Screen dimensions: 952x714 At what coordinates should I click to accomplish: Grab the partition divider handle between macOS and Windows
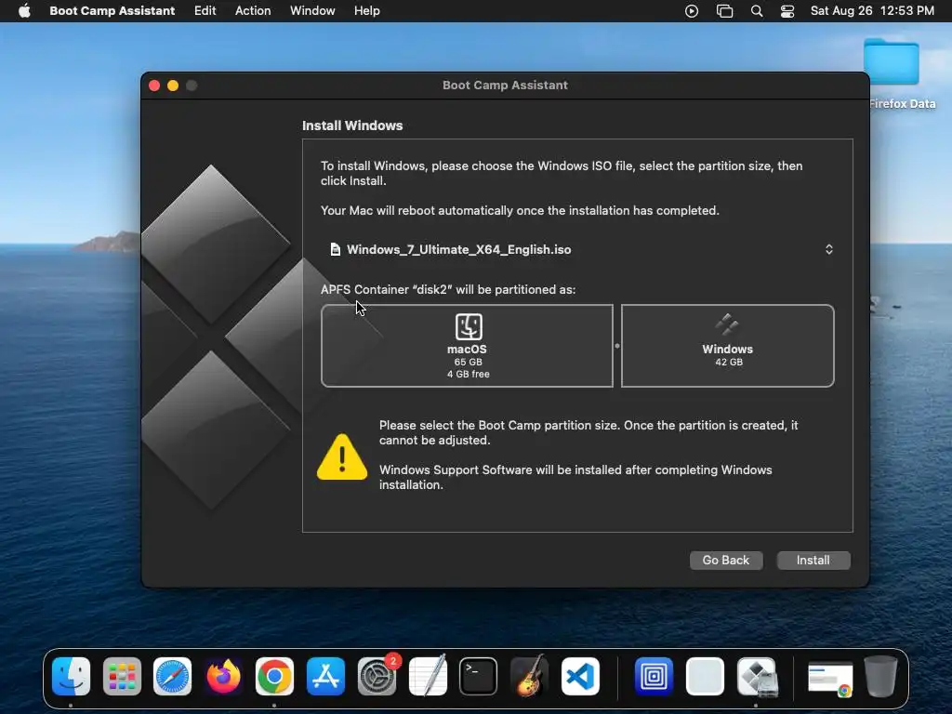coord(617,346)
